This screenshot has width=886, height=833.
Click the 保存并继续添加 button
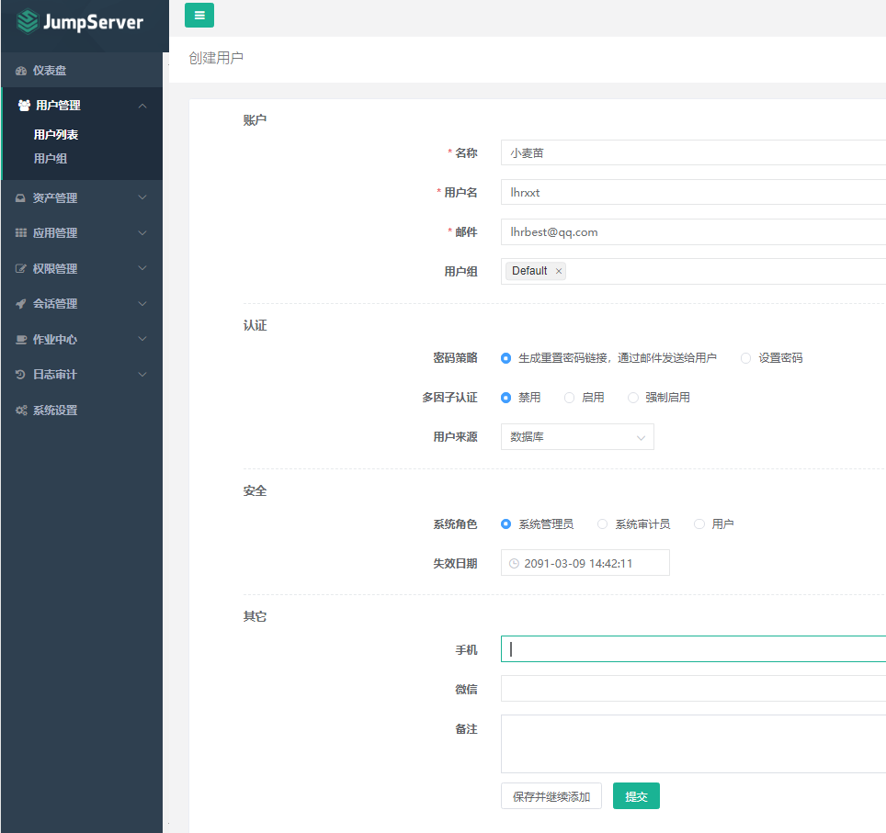click(x=551, y=796)
